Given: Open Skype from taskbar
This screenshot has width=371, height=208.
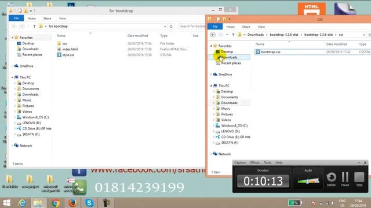Looking at the screenshot, I should 89,203.
